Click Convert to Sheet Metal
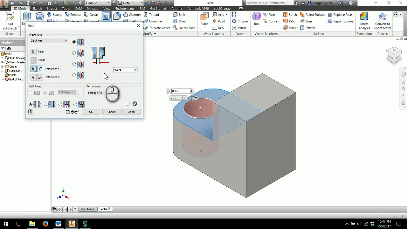Viewport: 407px width, 229px height. coord(383,21)
